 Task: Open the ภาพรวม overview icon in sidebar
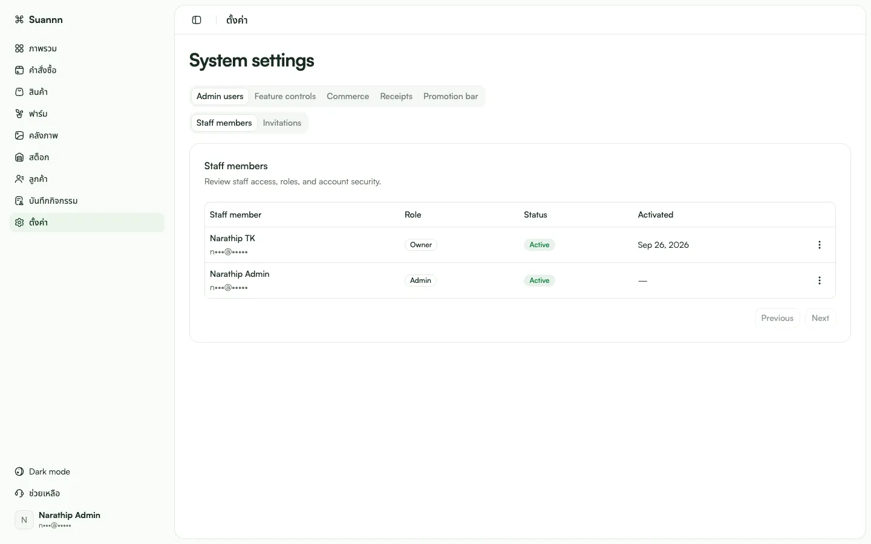pos(19,48)
